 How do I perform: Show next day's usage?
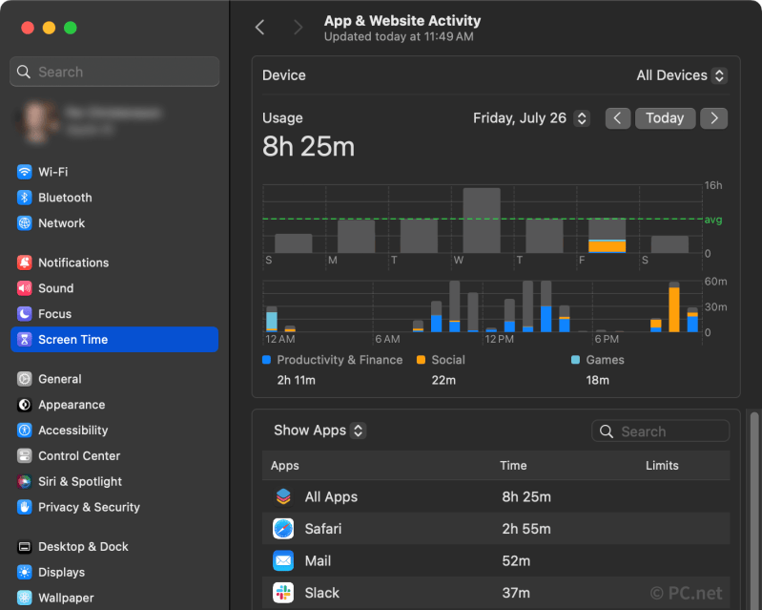[714, 118]
